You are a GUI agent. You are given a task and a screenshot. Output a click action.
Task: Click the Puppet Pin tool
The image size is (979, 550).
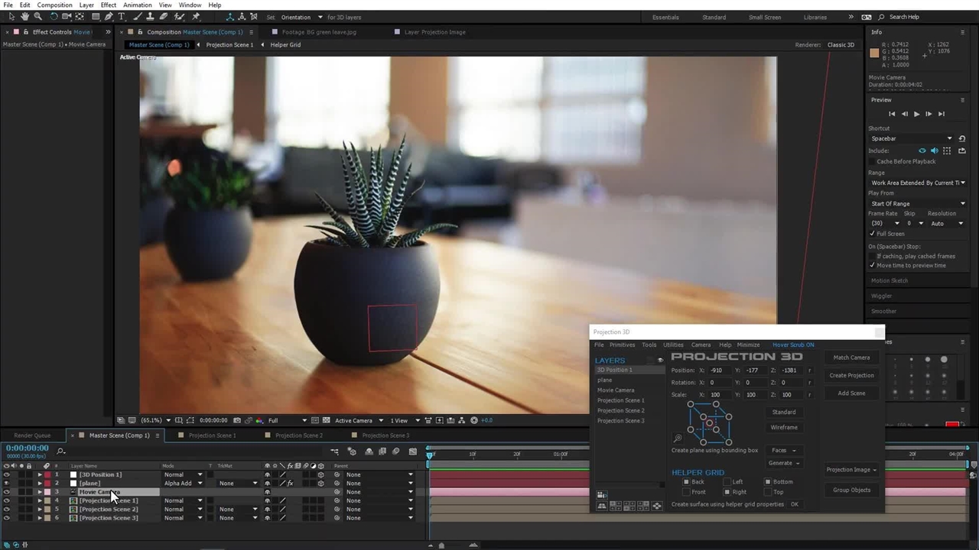click(196, 17)
